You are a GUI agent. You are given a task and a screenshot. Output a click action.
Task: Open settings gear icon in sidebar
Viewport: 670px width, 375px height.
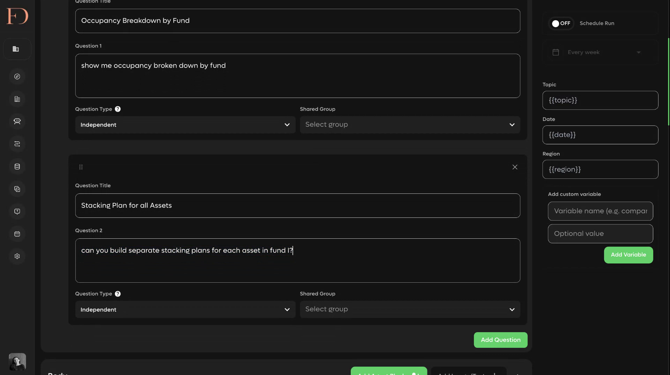(17, 256)
